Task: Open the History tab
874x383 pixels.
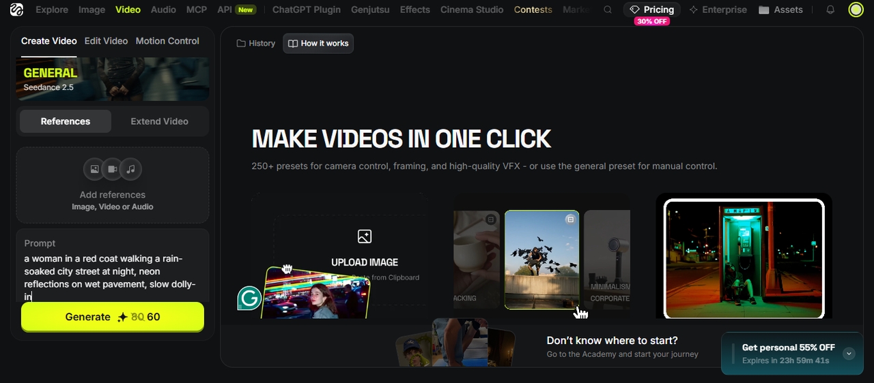Action: coord(256,43)
